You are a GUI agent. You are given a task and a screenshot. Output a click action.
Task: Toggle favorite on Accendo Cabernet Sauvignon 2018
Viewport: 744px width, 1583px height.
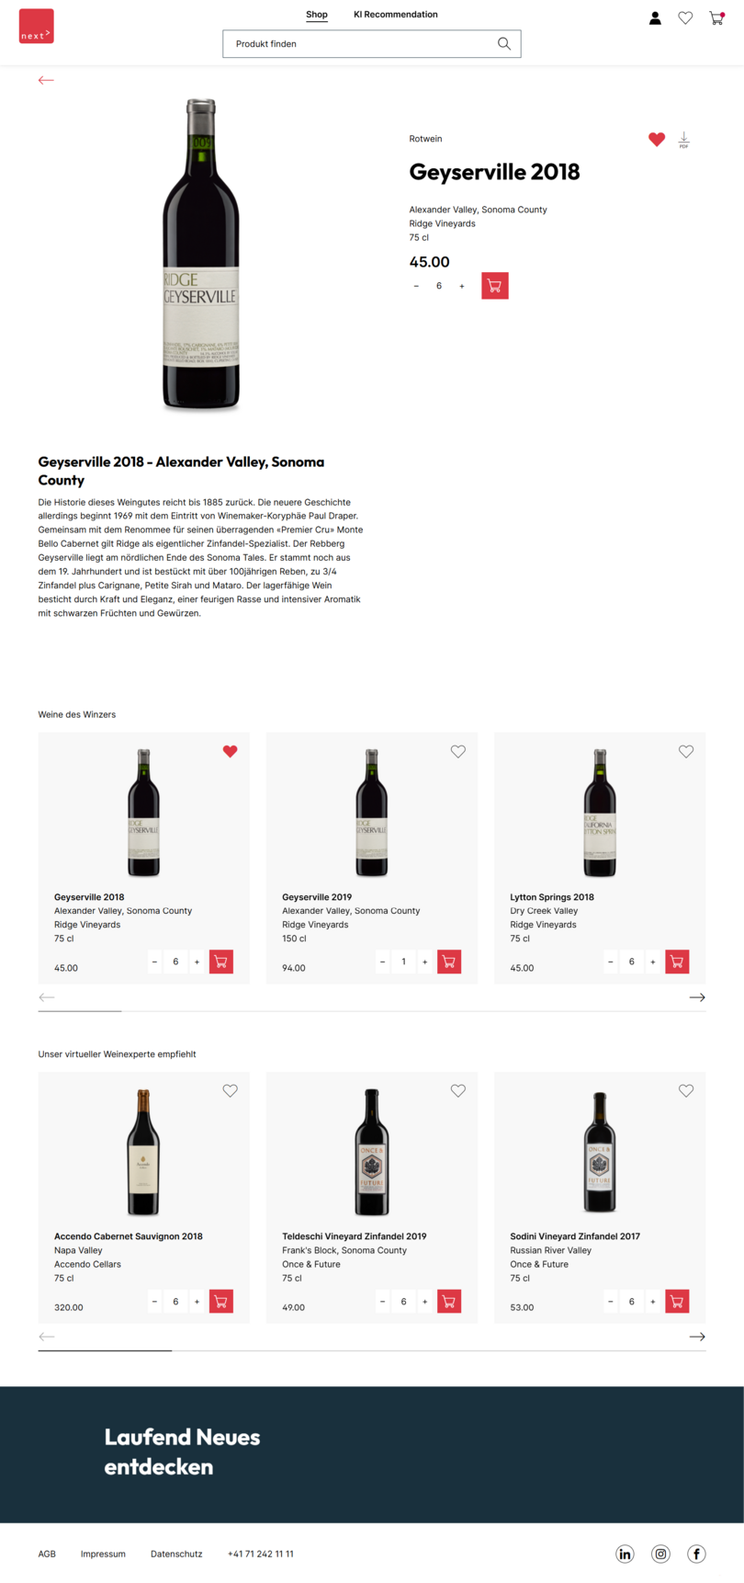[x=231, y=1090]
